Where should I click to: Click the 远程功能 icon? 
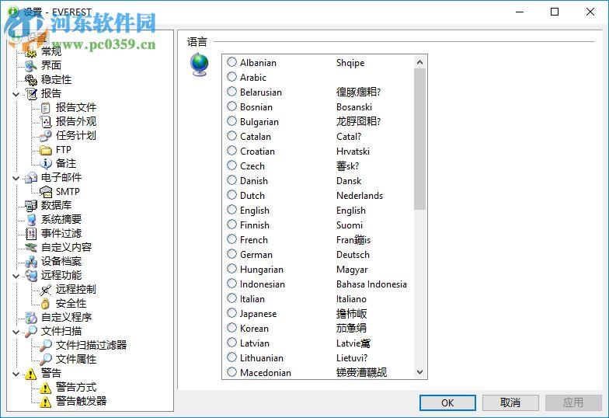coord(31,275)
